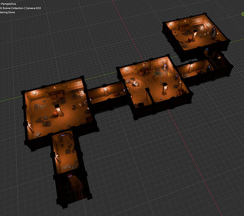The width and height of the screenshot is (244, 216).
Task: Select the yellow triangle object in central room
Action: tap(169, 74)
